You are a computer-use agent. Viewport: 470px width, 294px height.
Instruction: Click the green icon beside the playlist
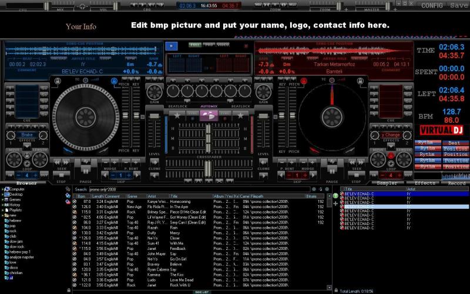335,196
